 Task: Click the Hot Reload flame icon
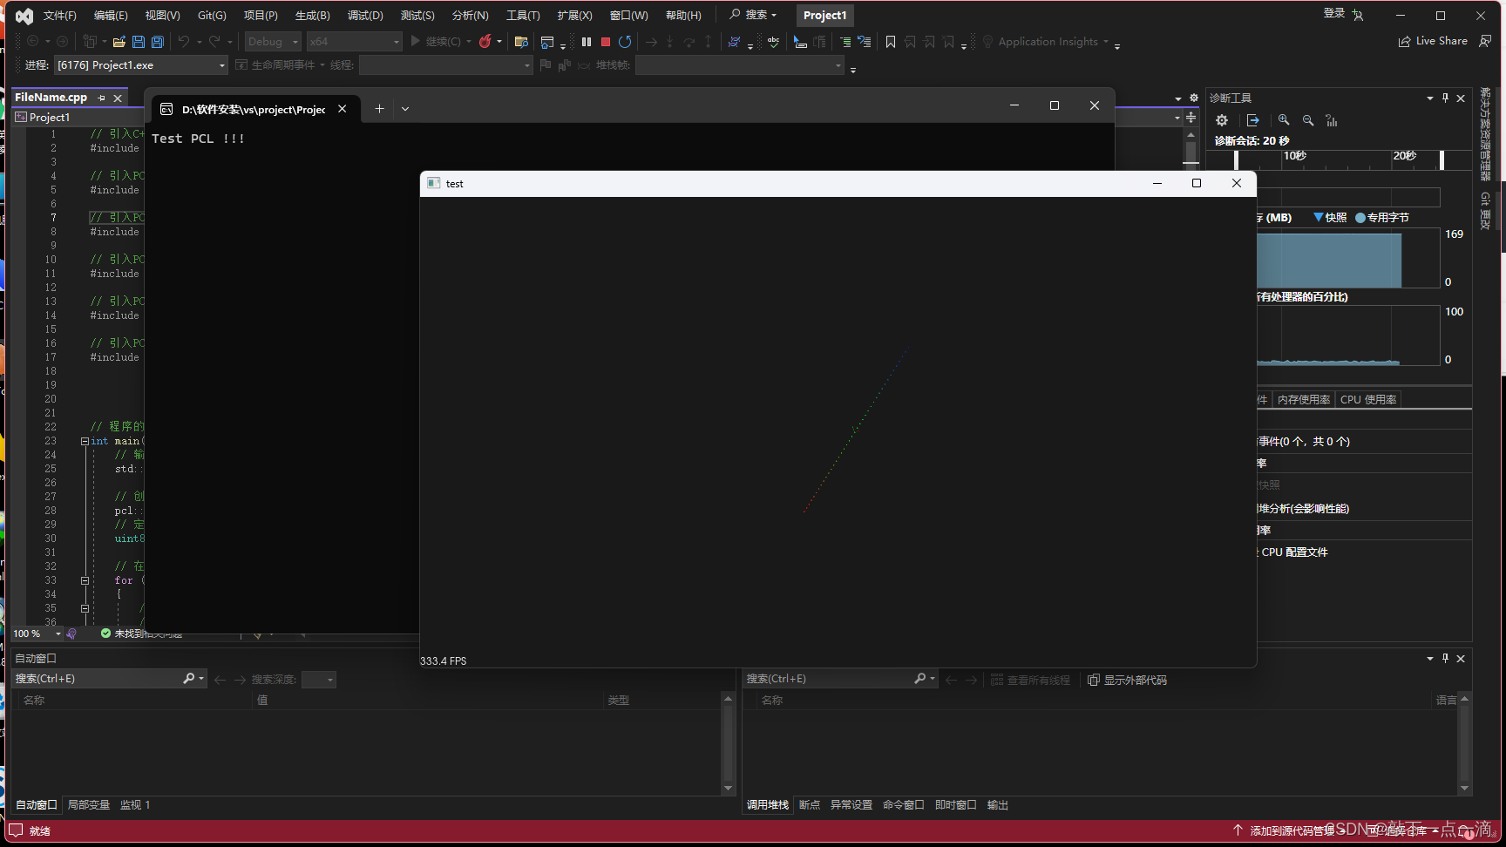tap(485, 41)
